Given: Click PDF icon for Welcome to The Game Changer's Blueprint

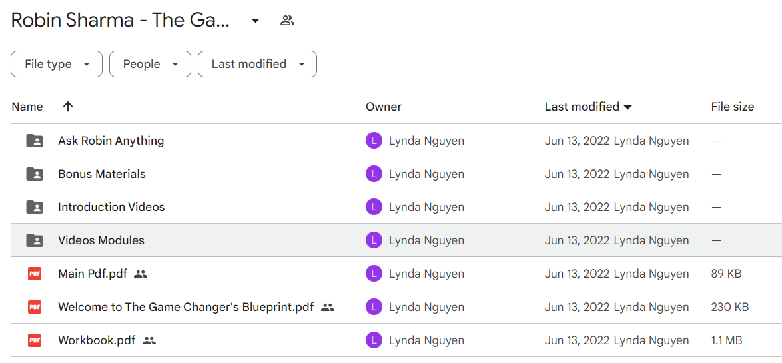Looking at the screenshot, I should (x=35, y=307).
